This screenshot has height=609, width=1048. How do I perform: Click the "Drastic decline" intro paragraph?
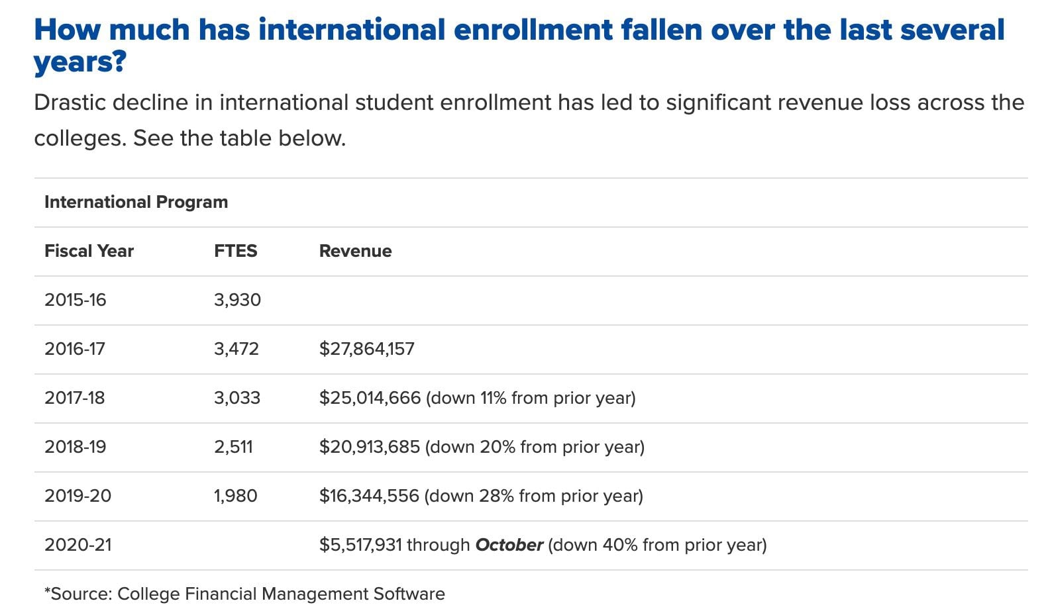click(x=529, y=120)
